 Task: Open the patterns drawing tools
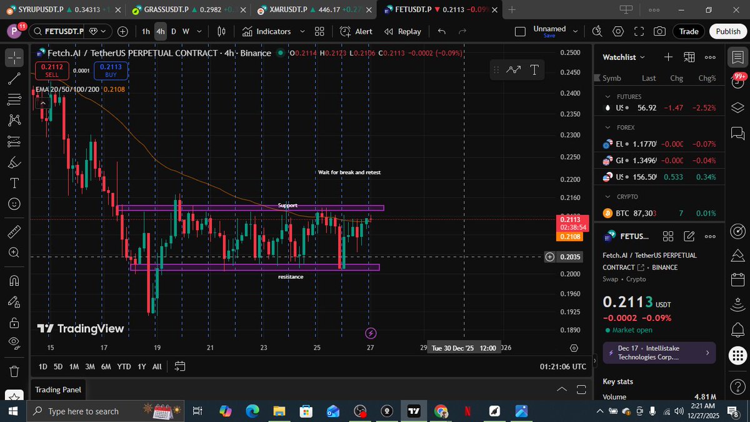click(x=14, y=120)
